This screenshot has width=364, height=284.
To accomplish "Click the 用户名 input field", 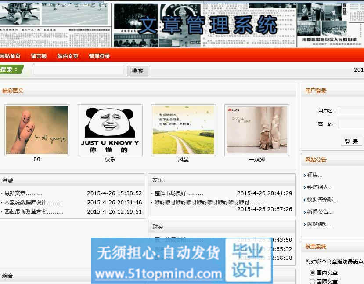I will (351, 111).
